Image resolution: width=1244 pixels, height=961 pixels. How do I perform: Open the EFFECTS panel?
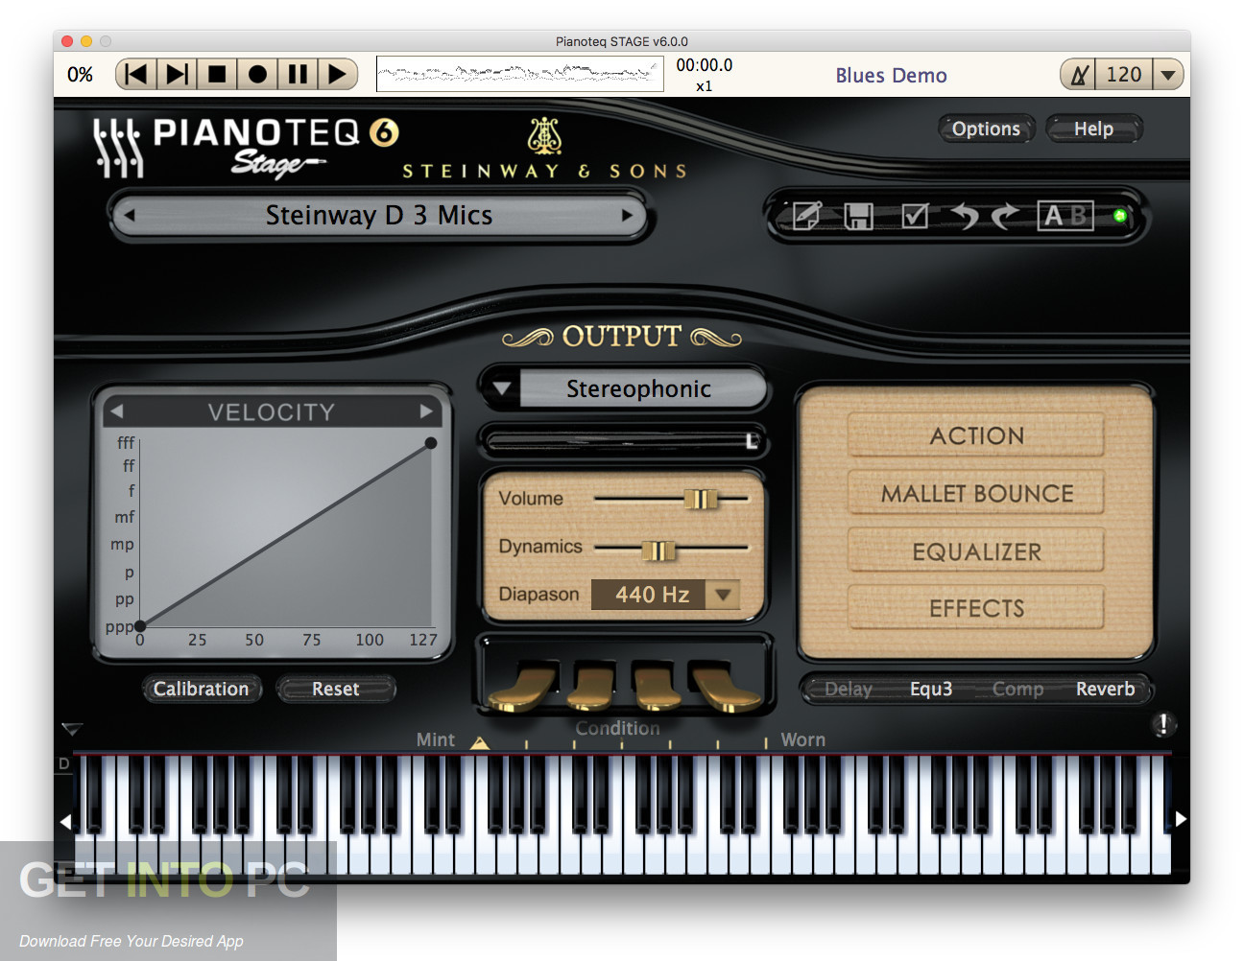(x=976, y=608)
